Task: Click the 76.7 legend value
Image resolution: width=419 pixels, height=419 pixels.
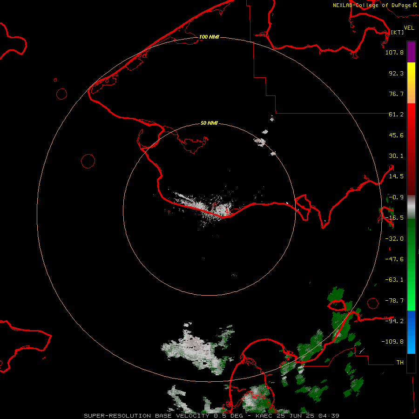Action: [396, 94]
